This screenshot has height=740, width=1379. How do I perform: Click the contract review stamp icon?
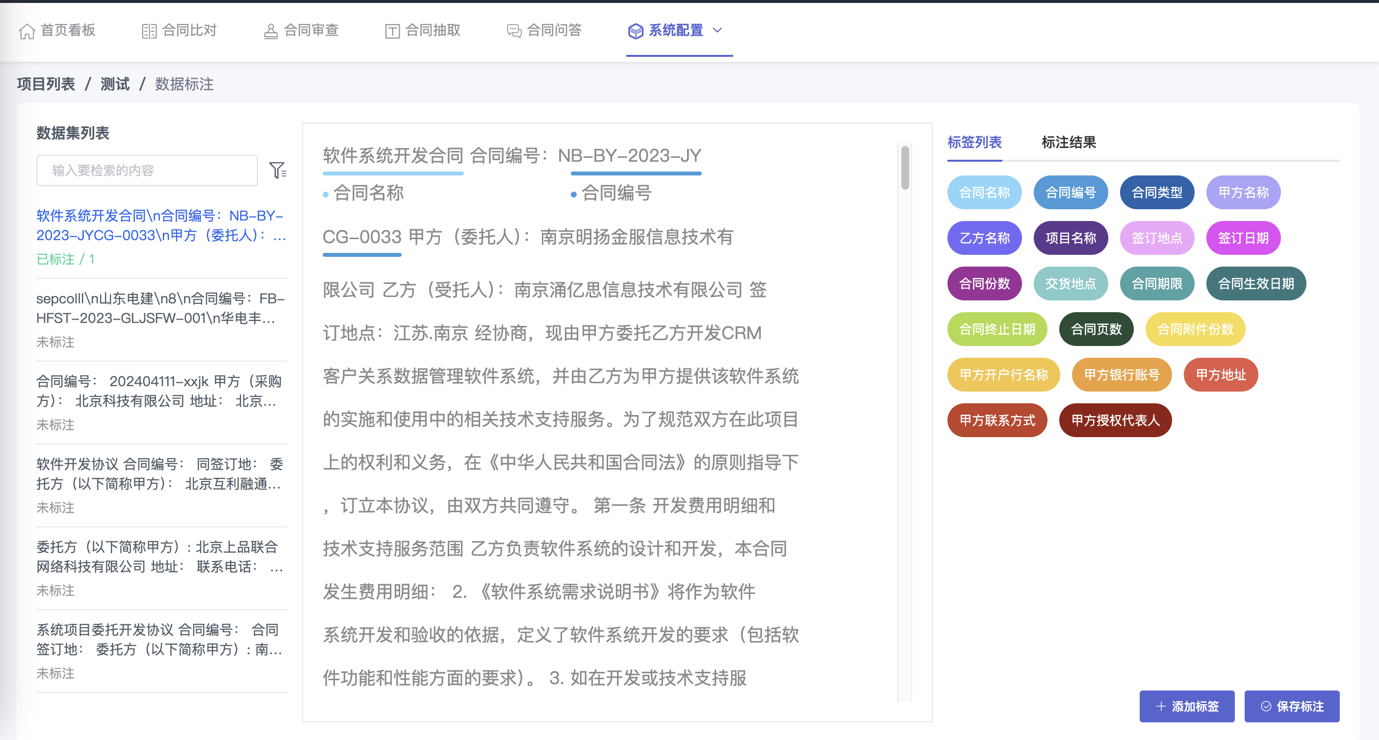point(271,31)
